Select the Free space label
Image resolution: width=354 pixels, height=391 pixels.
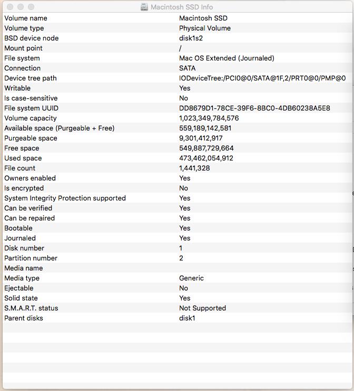(x=22, y=148)
